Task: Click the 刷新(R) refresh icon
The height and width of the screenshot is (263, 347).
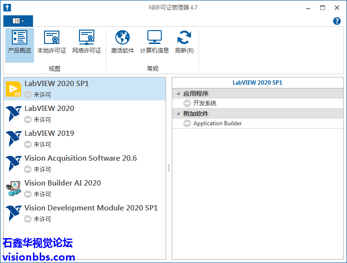Action: 184,38
